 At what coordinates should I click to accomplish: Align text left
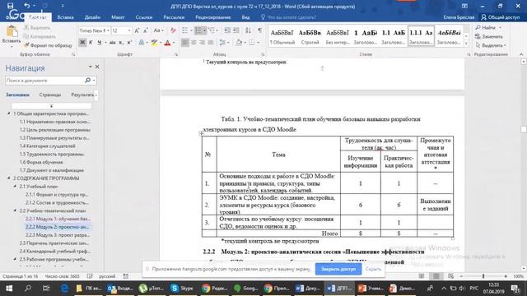(x=184, y=43)
